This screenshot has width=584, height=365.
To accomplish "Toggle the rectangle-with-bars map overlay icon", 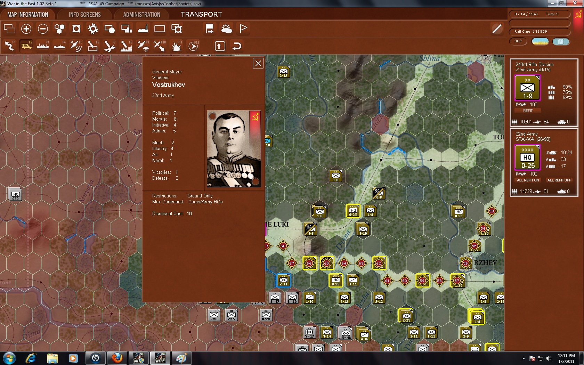I will 126,29.
